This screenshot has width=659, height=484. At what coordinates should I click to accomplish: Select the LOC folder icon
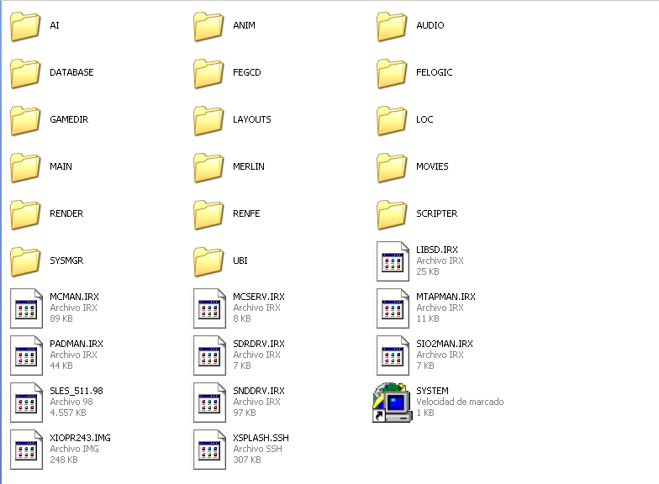click(392, 121)
